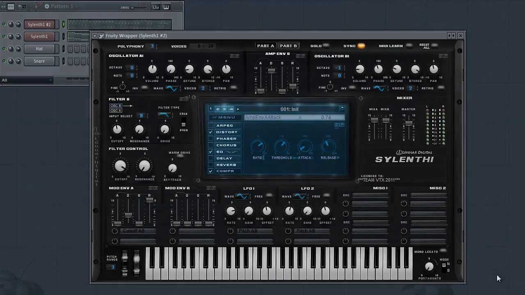The image size is (525, 295).
Task: Click the Snare channel volume knob
Action: coord(18,61)
